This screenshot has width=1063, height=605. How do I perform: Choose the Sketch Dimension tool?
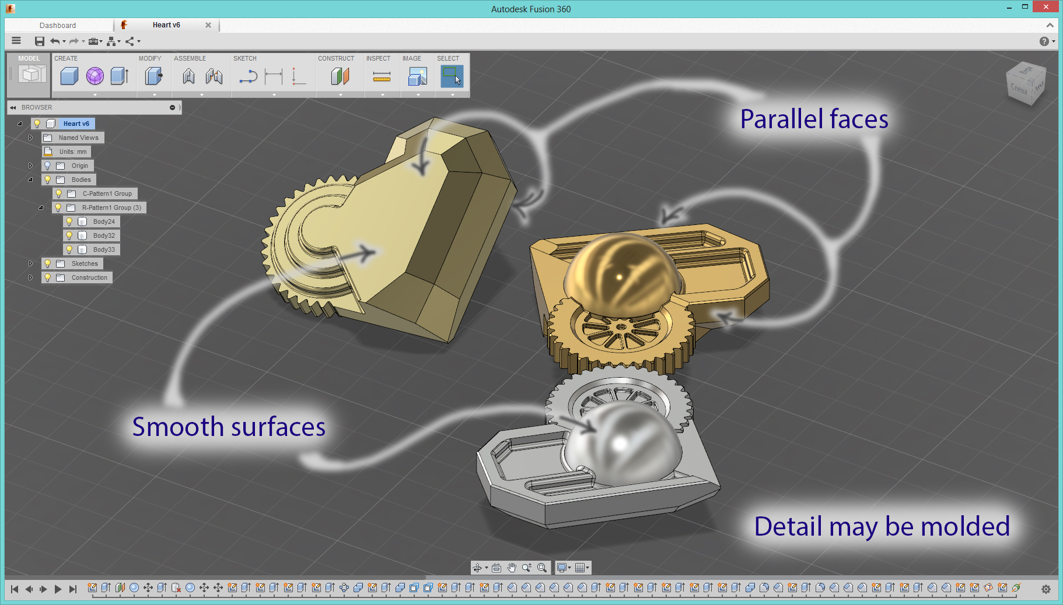coord(274,76)
